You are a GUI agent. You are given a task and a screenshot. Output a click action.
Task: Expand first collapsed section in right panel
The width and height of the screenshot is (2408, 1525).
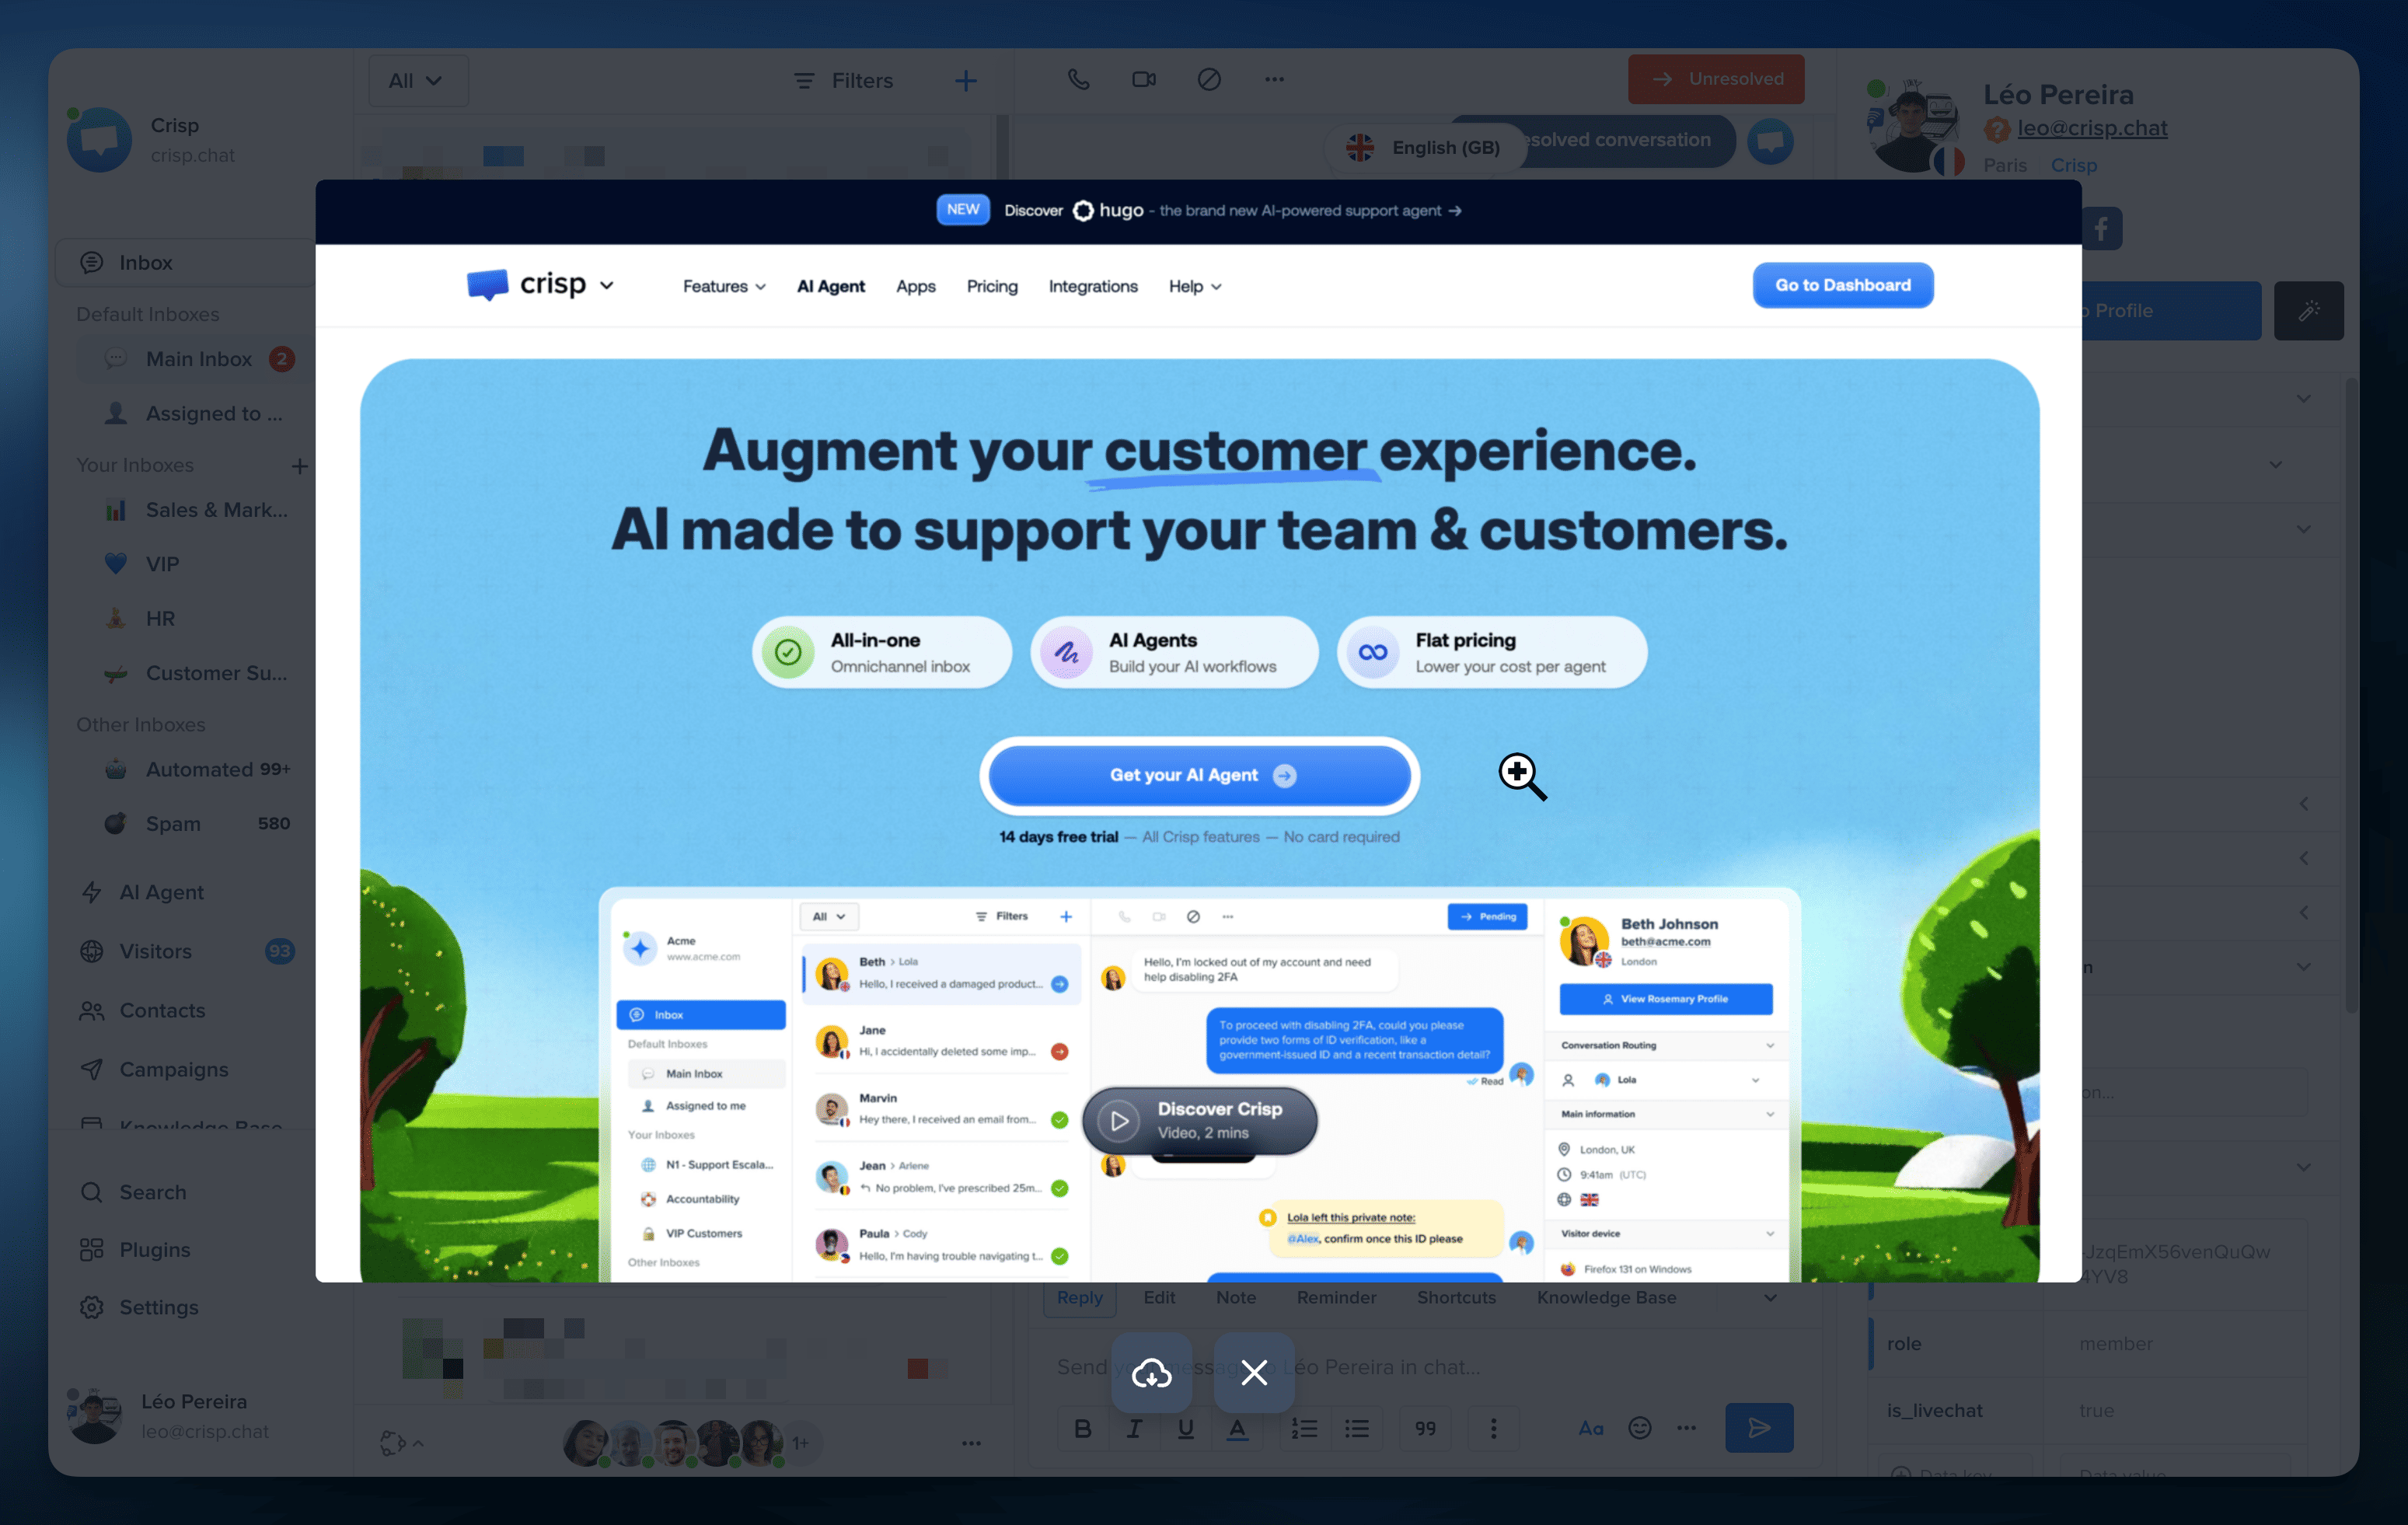click(x=2304, y=399)
